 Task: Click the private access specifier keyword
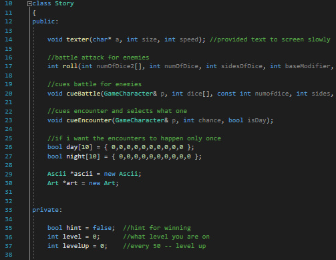click(x=45, y=210)
